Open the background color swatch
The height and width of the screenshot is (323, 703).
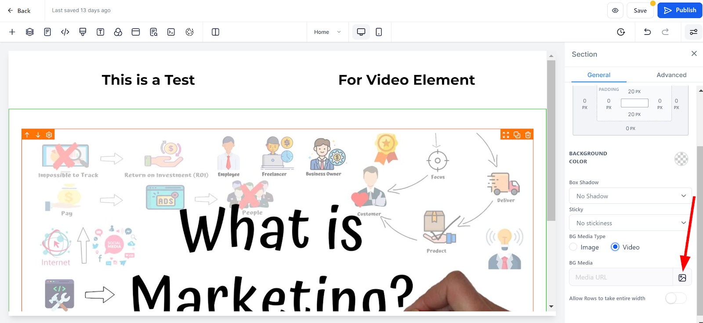tap(681, 158)
